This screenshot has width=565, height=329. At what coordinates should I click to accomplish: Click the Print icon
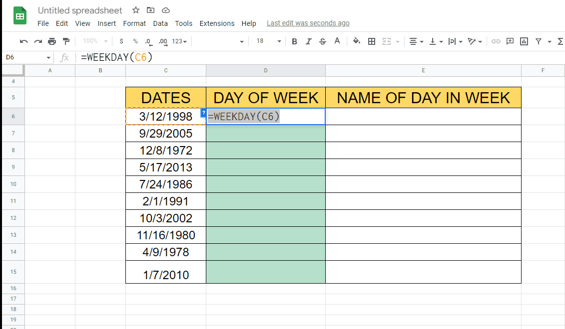52,41
